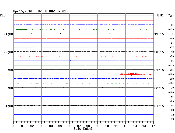175x133 pixels.
Task: Select the 22:15 UTC time label
Action: pyautogui.click(x=159, y=88)
